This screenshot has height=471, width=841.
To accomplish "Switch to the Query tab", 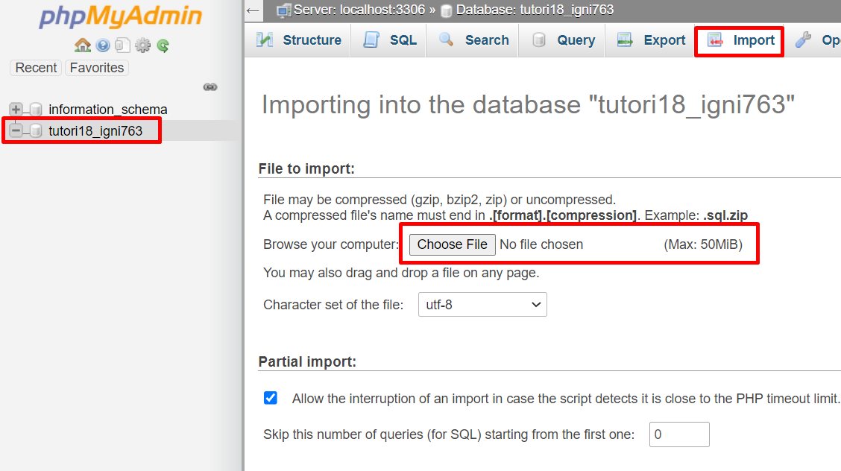I will click(x=561, y=40).
